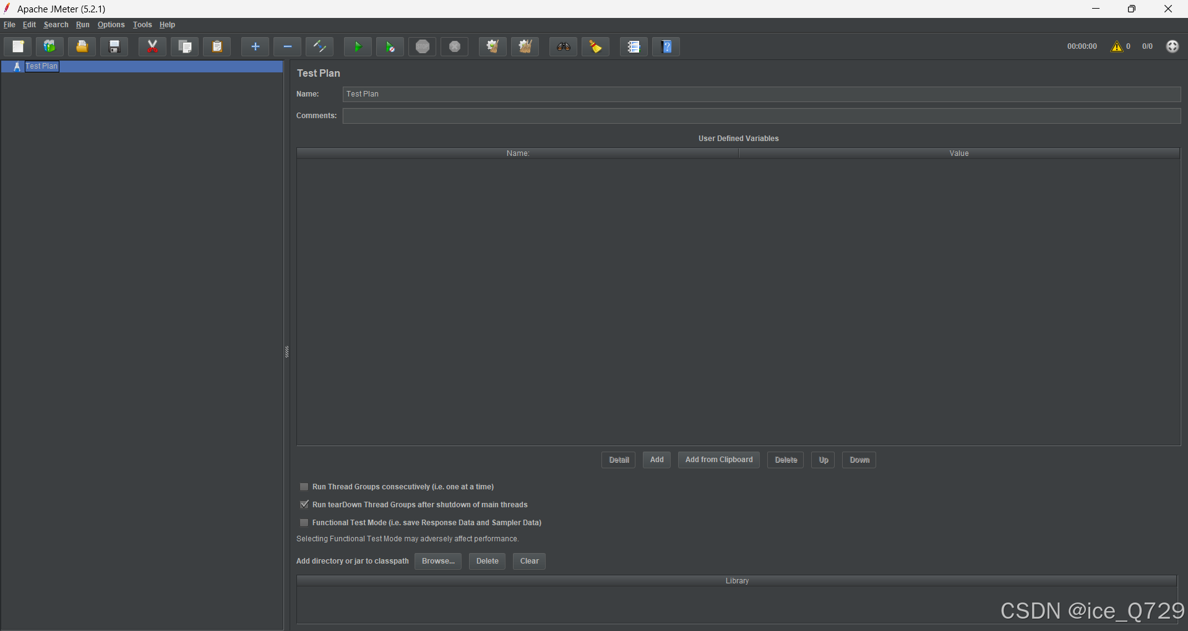Enable Run Thread Groups consecutively
Image resolution: width=1188 pixels, height=631 pixels.
[x=304, y=487]
